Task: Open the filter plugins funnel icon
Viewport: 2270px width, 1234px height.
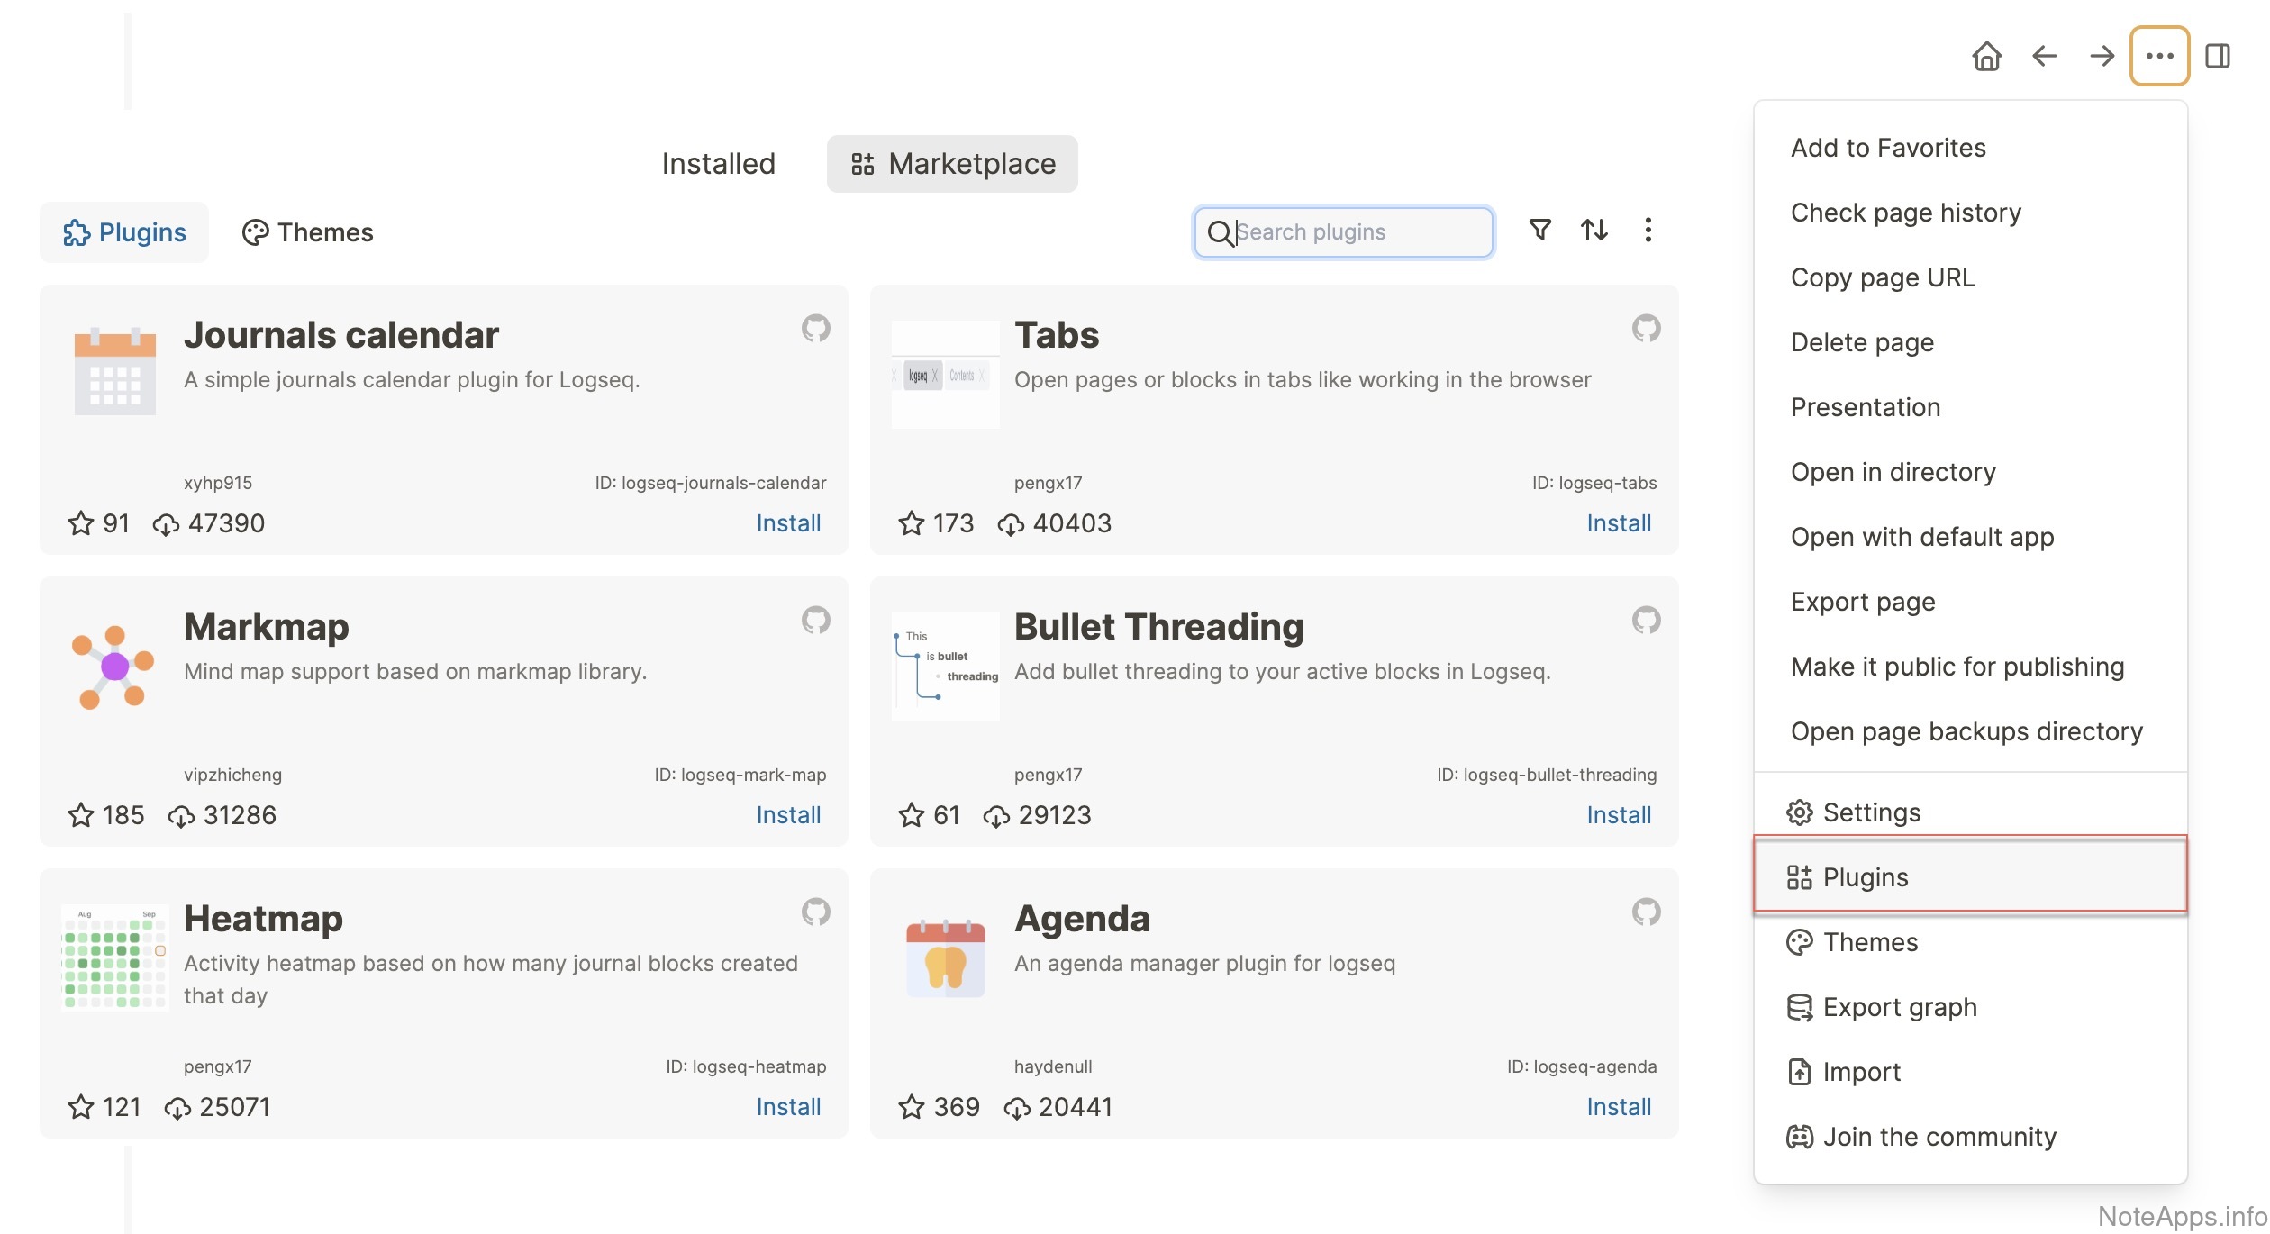Action: [1539, 231]
